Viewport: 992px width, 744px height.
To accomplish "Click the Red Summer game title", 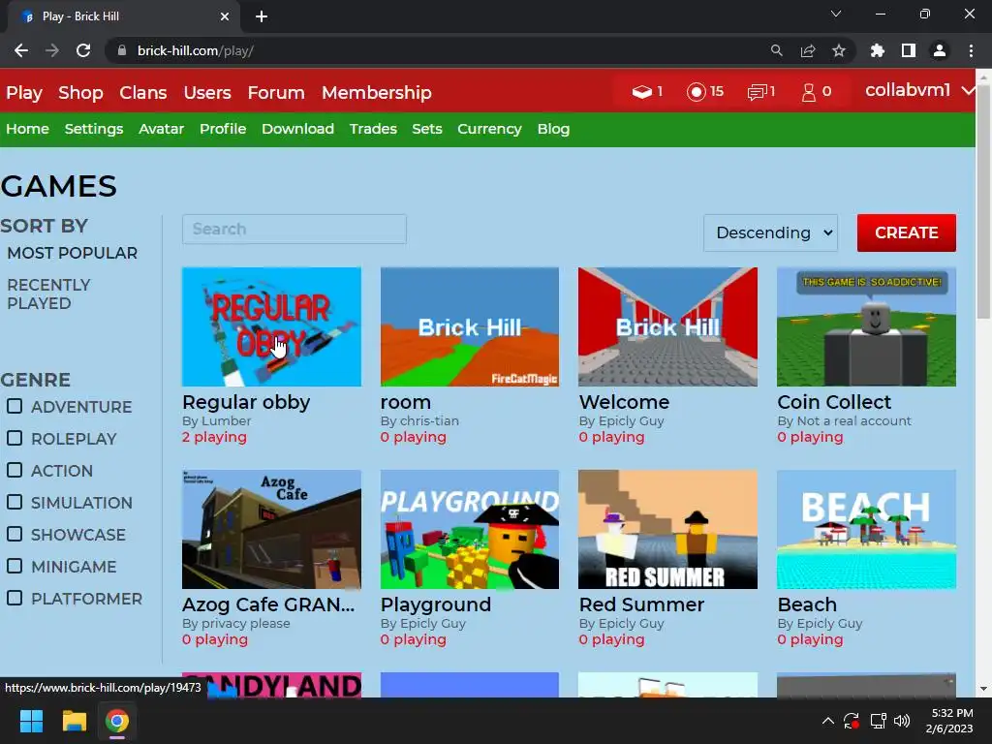I will (641, 604).
